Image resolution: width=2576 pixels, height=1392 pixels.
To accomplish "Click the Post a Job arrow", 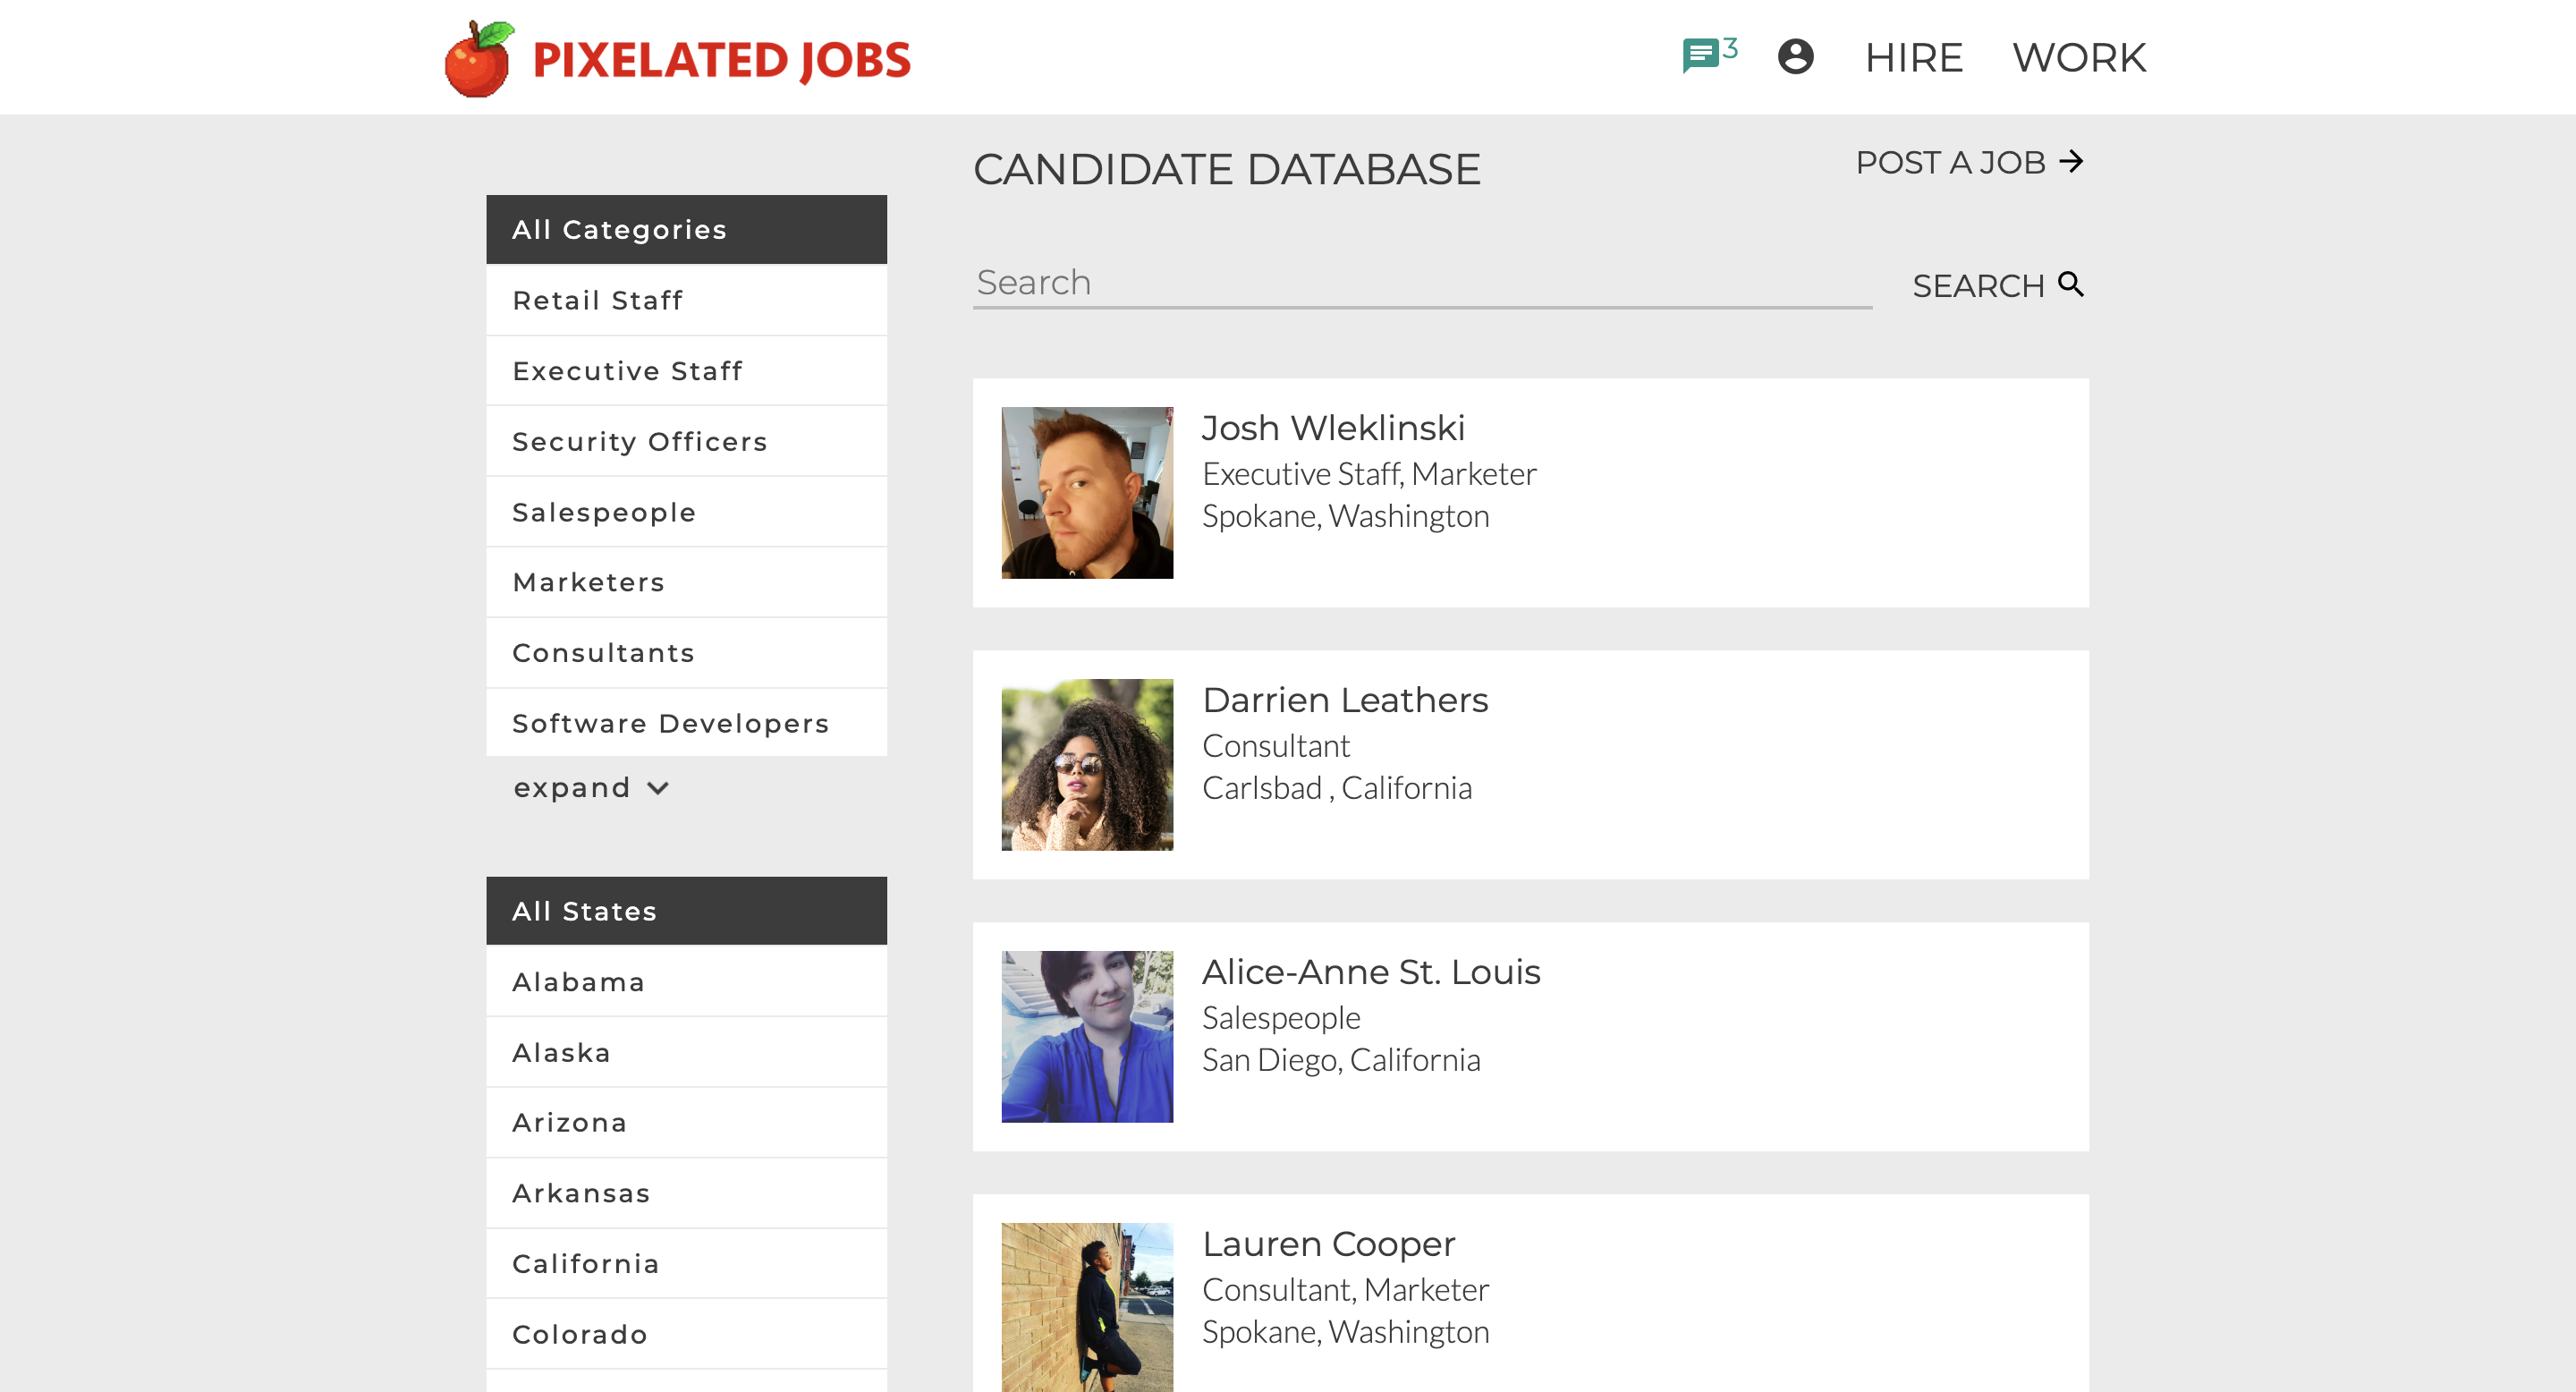I will tap(2072, 162).
